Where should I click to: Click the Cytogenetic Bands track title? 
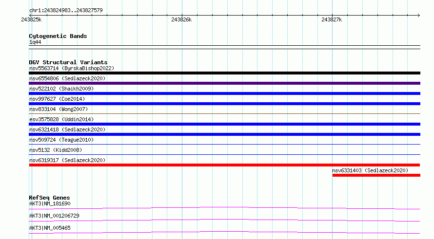click(x=58, y=36)
